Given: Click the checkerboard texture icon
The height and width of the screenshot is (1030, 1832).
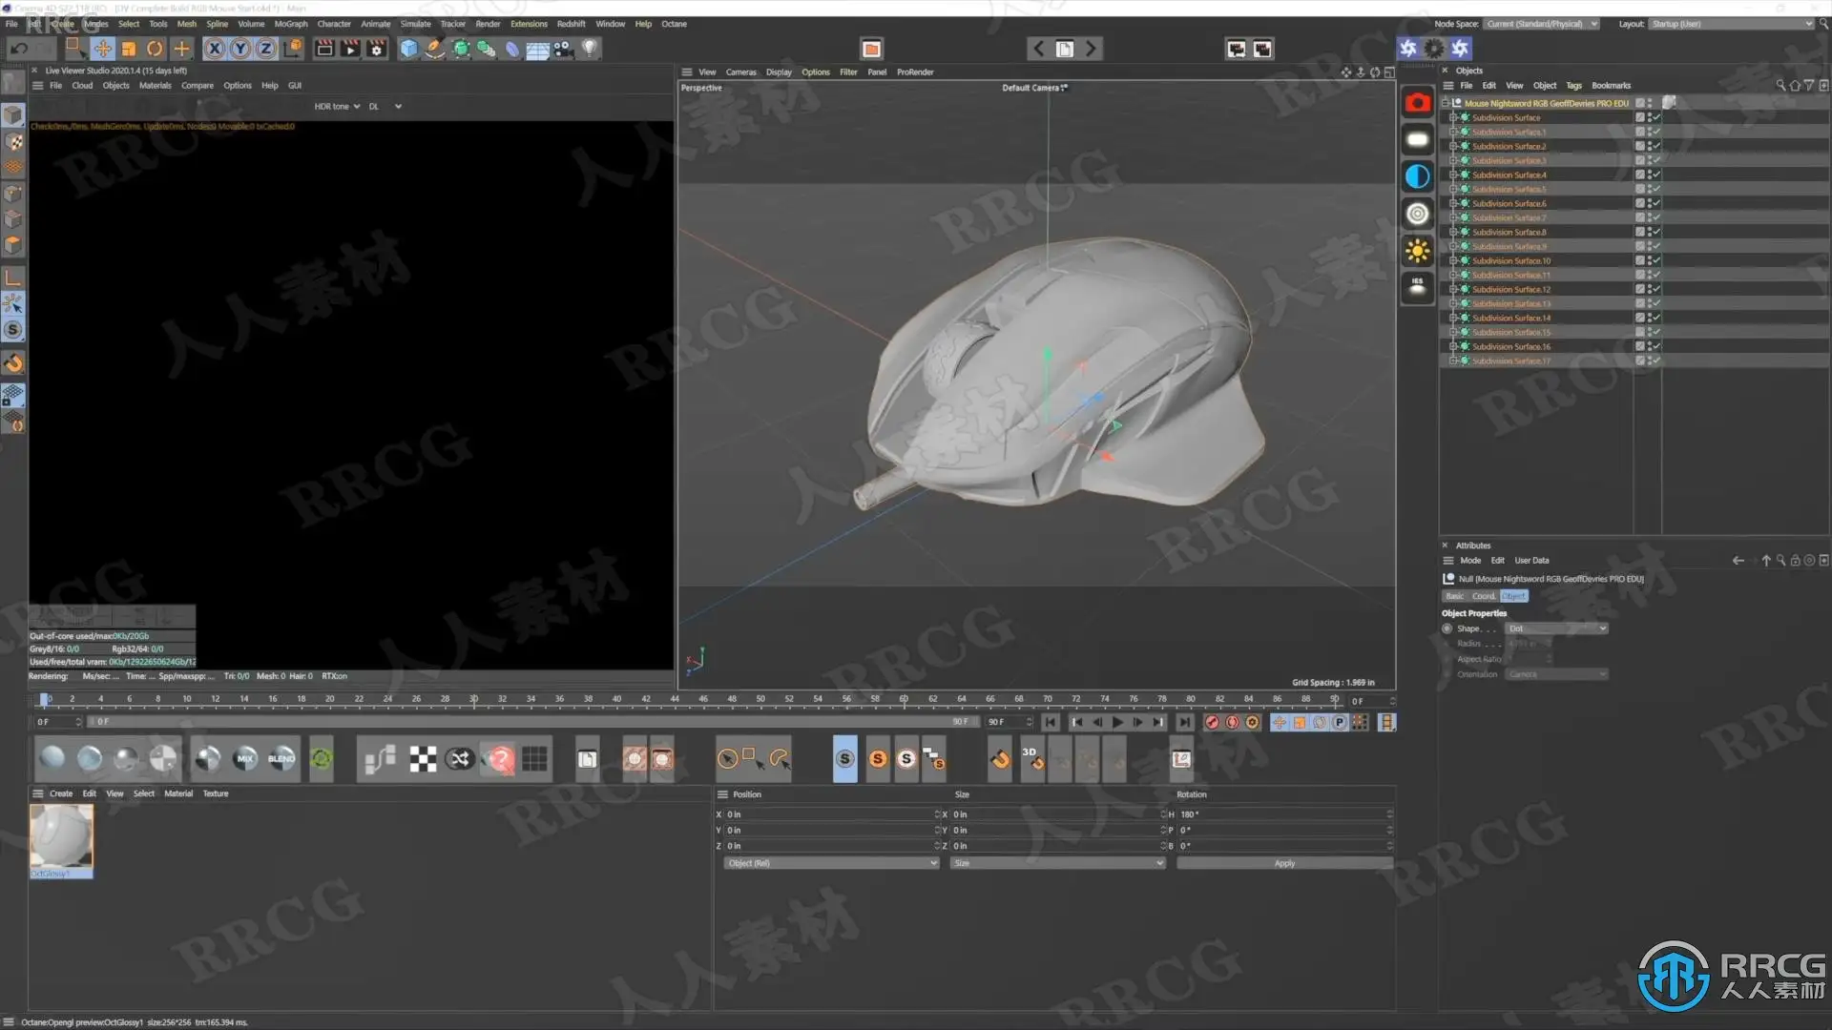Looking at the screenshot, I should [x=423, y=759].
